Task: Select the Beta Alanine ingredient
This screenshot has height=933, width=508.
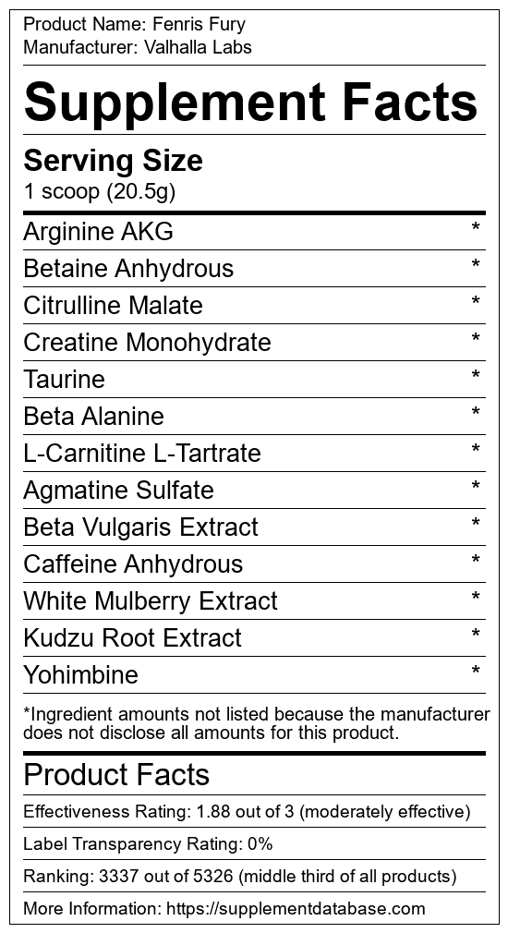Action: point(93,416)
